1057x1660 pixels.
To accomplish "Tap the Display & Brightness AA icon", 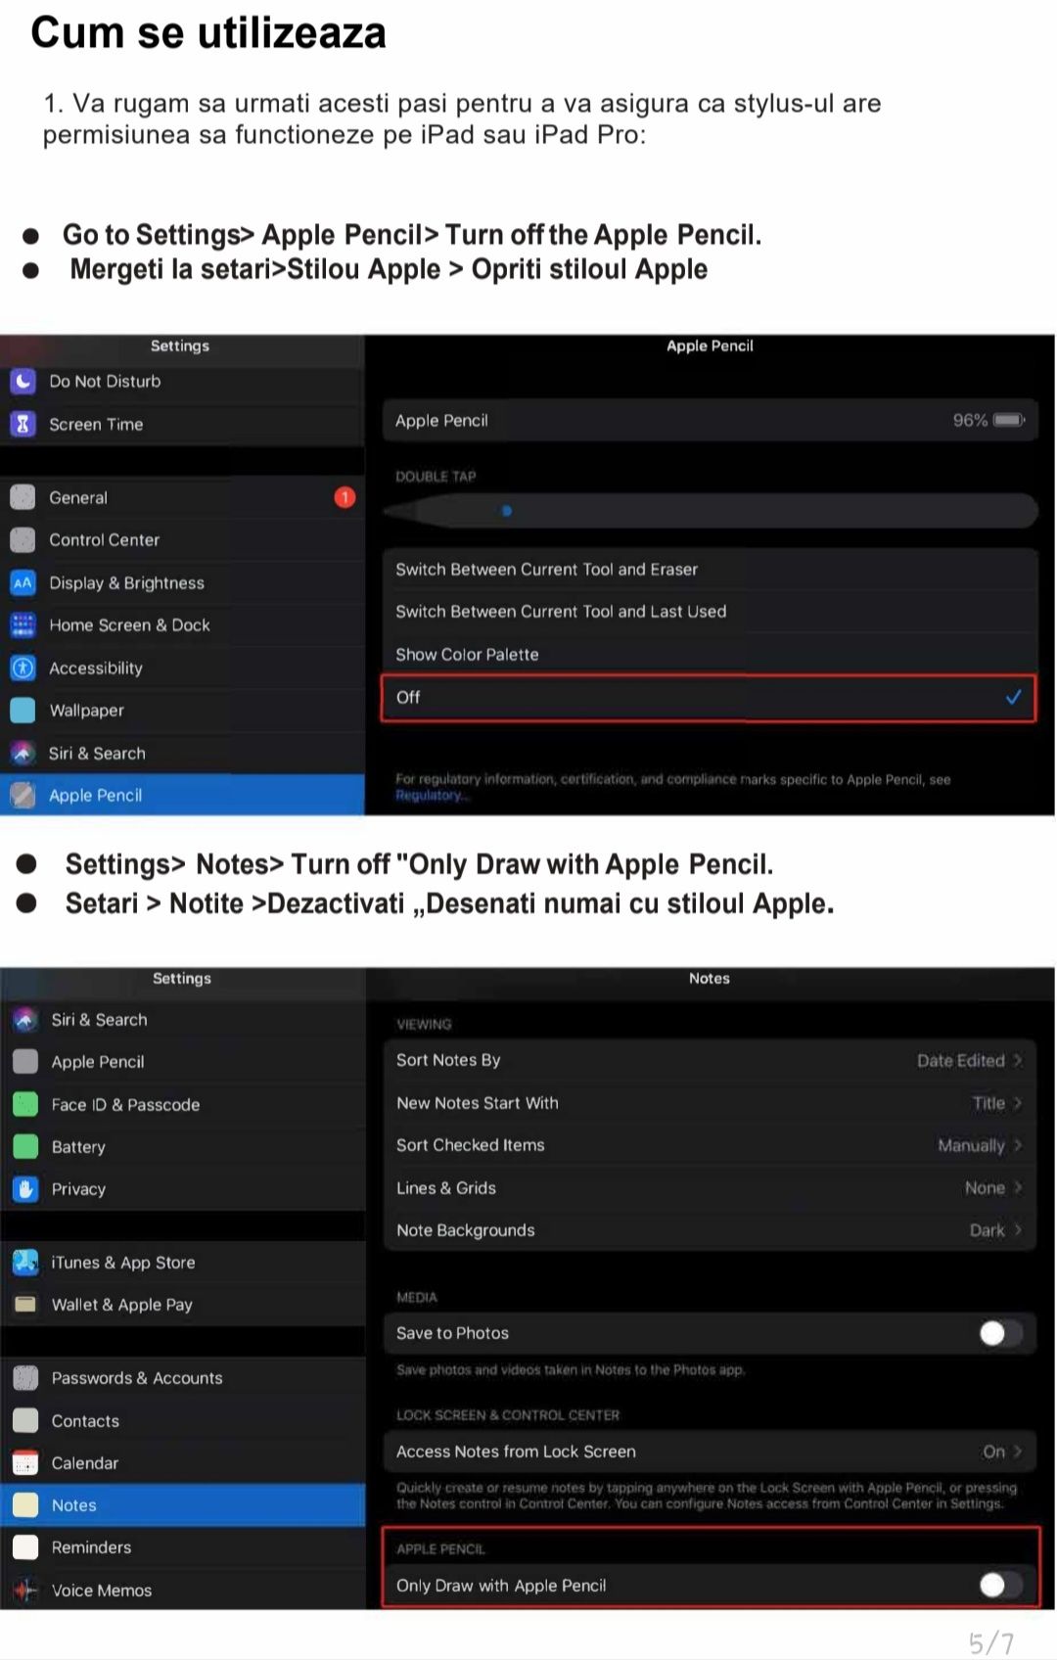I will click(x=23, y=582).
